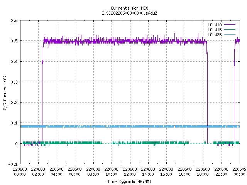247x185 pixels.
Task: Click the -0.1 y-axis tick label
Action: click(13, 164)
